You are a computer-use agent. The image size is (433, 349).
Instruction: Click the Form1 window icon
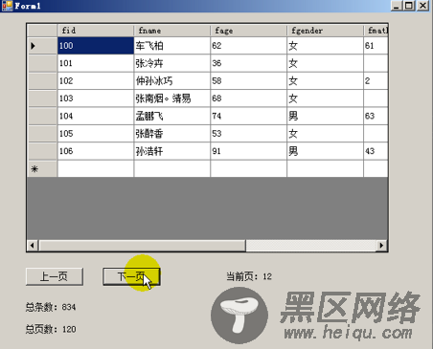coord(7,6)
